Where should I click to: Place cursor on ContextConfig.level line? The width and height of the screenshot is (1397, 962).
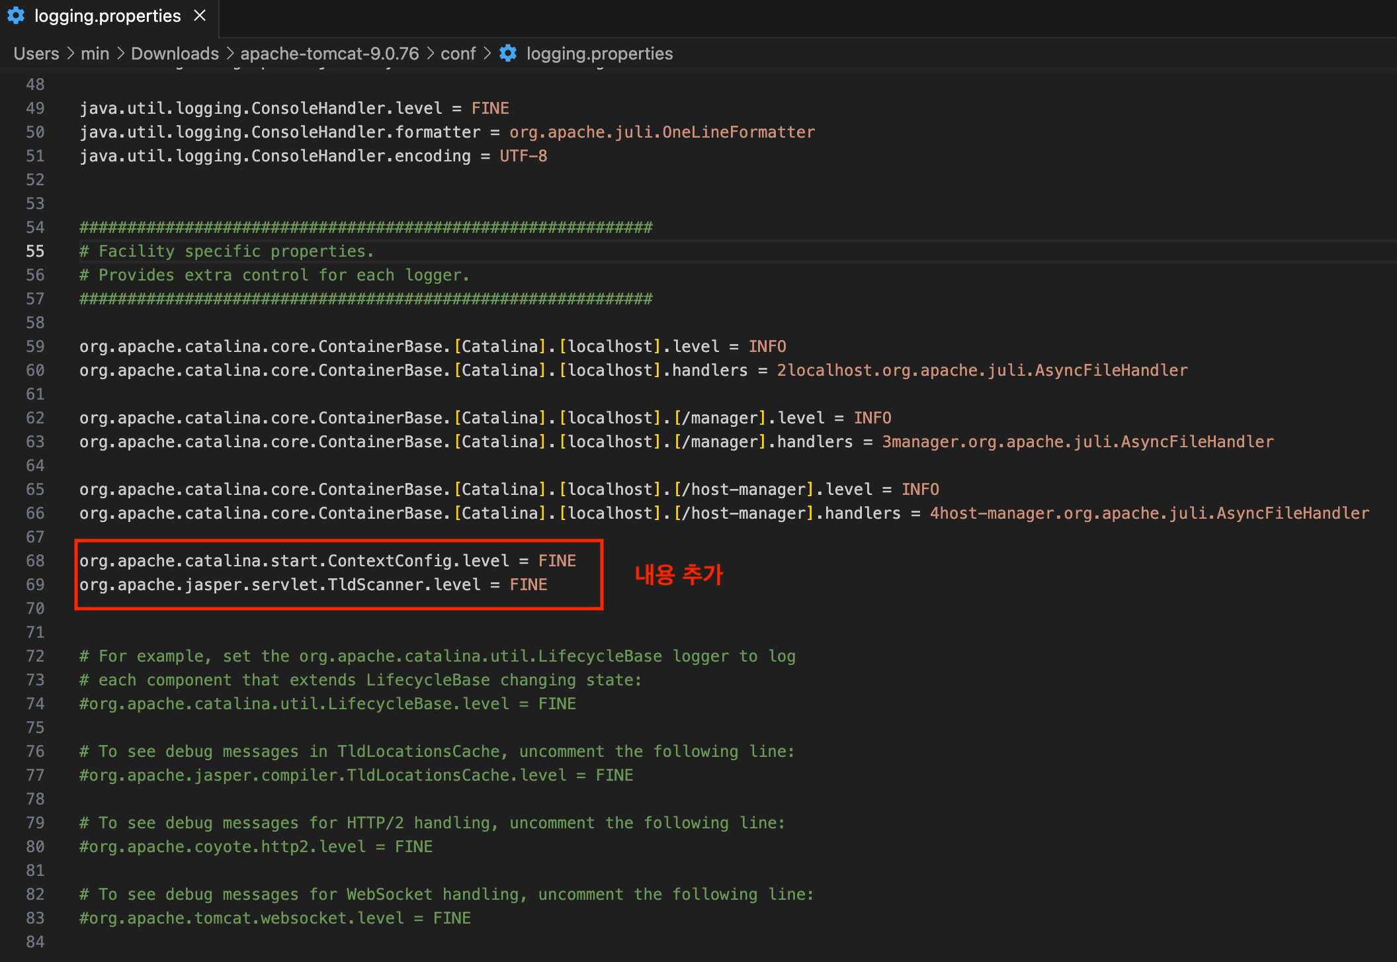pos(327,561)
